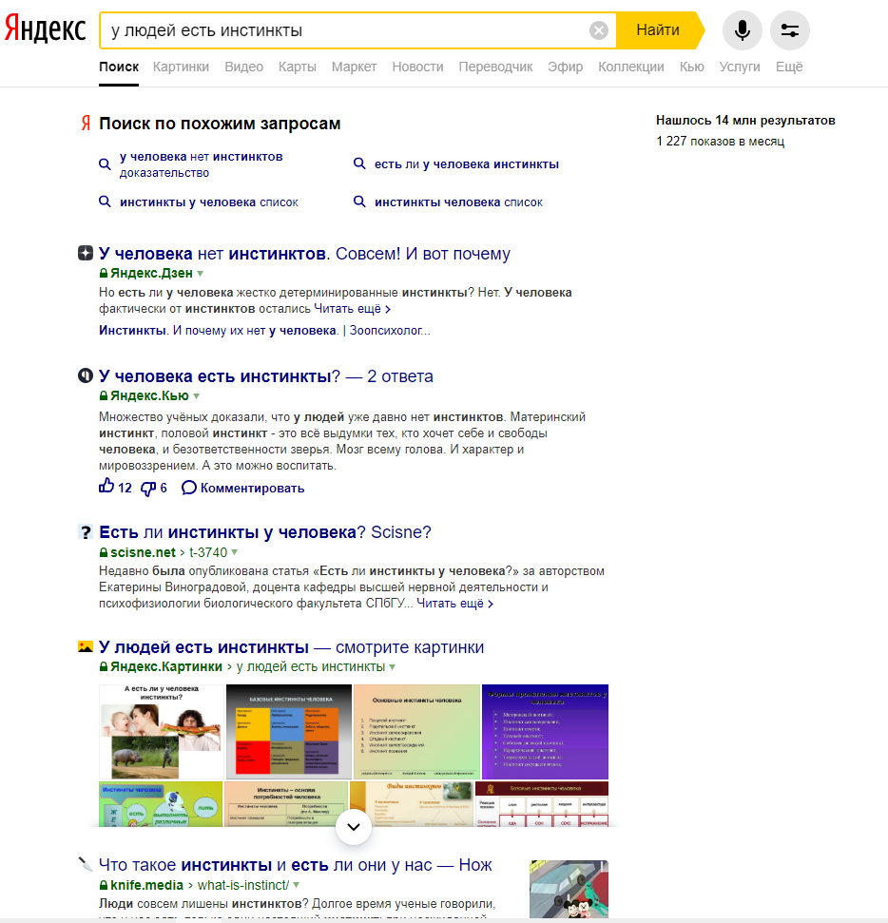The image size is (888, 923).
Task: Click the microphone voice search icon
Action: point(742,30)
